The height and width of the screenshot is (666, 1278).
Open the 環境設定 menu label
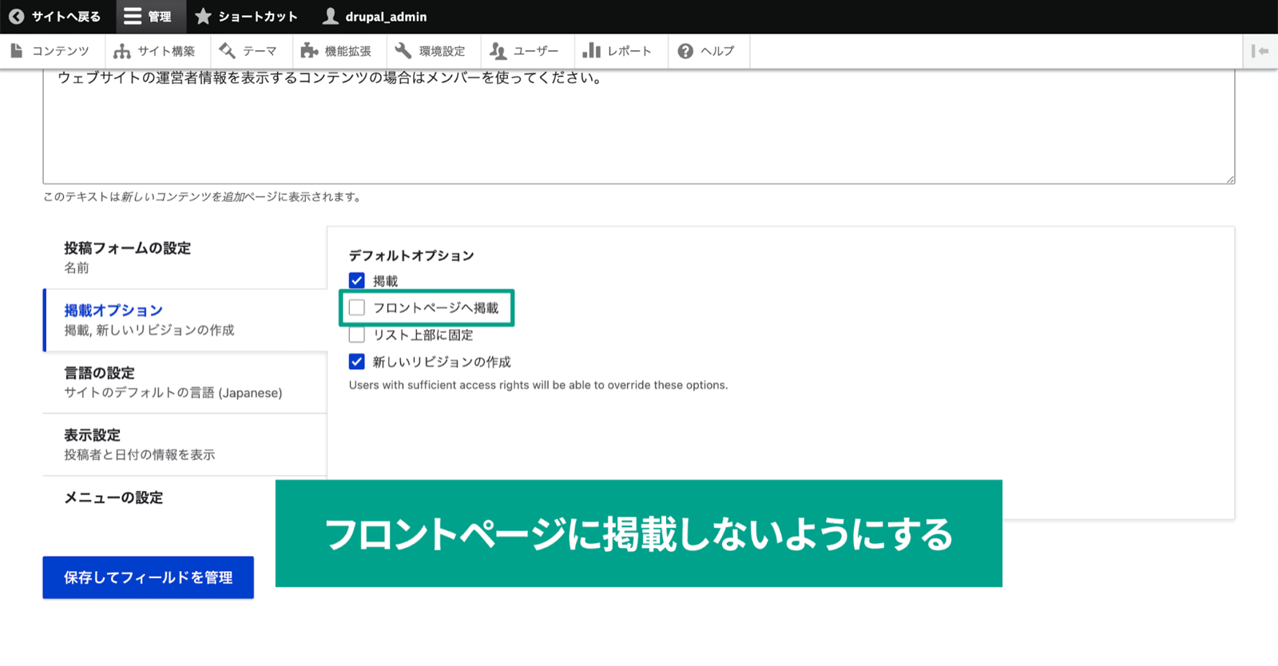pyautogui.click(x=442, y=51)
